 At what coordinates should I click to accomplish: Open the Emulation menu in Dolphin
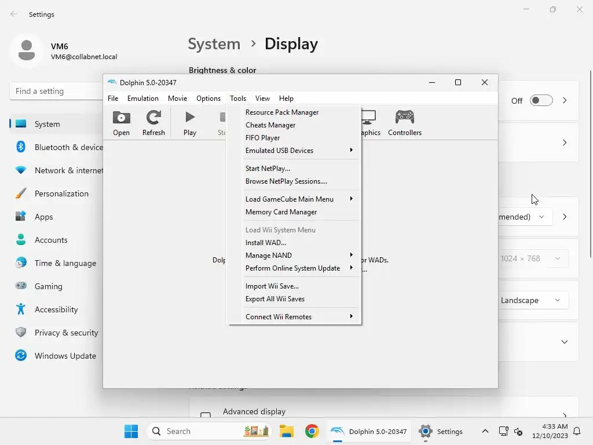point(143,99)
